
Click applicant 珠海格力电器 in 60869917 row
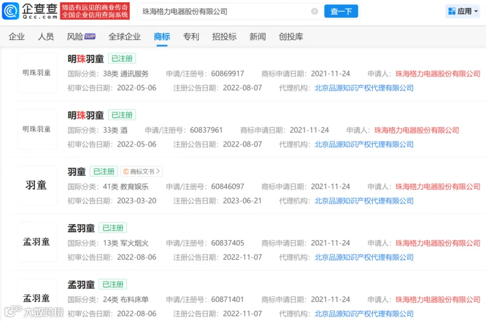coord(437,74)
